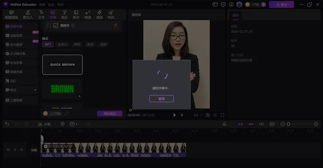Open the download center icon

[231, 4]
